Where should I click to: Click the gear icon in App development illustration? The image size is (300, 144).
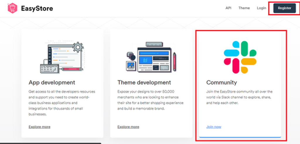coord(78,47)
